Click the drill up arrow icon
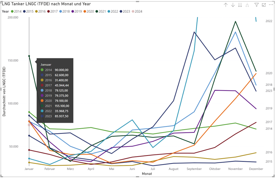This screenshot has width=275, height=178. [226, 5]
